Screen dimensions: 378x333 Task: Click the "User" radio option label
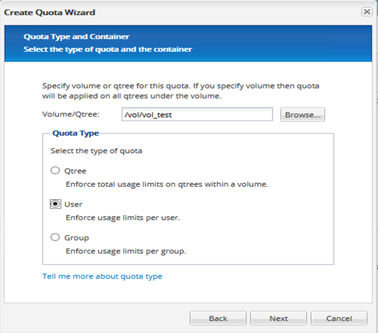point(74,205)
